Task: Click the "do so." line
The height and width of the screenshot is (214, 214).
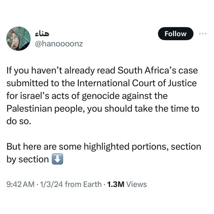Action: pyautogui.click(x=16, y=121)
